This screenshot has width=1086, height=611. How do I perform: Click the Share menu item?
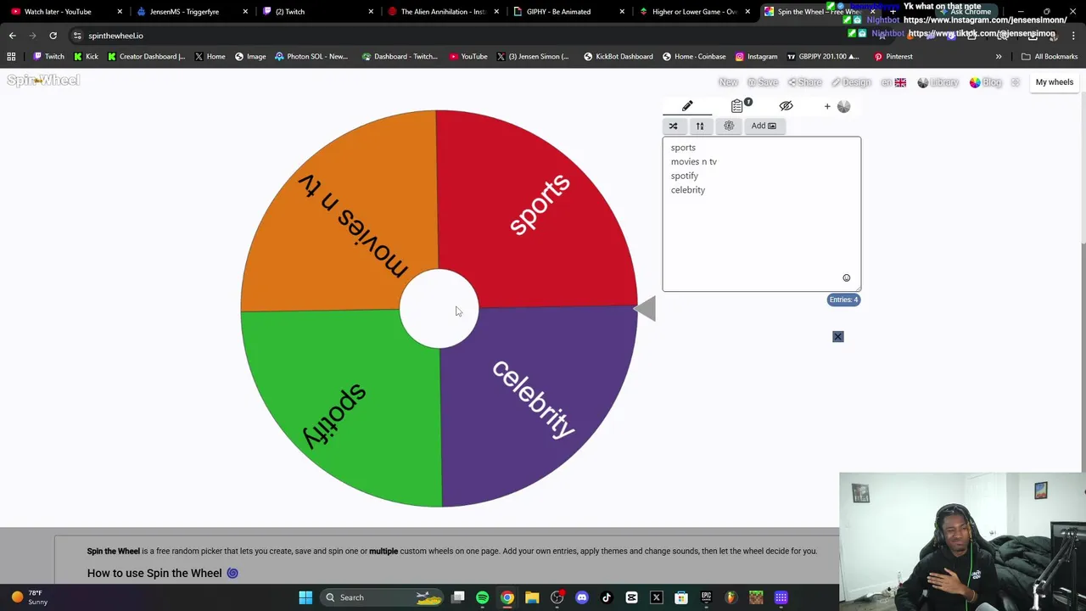click(x=805, y=82)
